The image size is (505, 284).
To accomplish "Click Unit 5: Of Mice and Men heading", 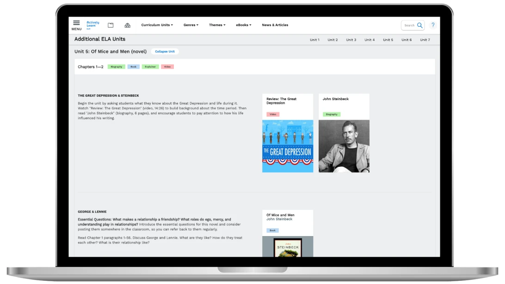I will (111, 51).
